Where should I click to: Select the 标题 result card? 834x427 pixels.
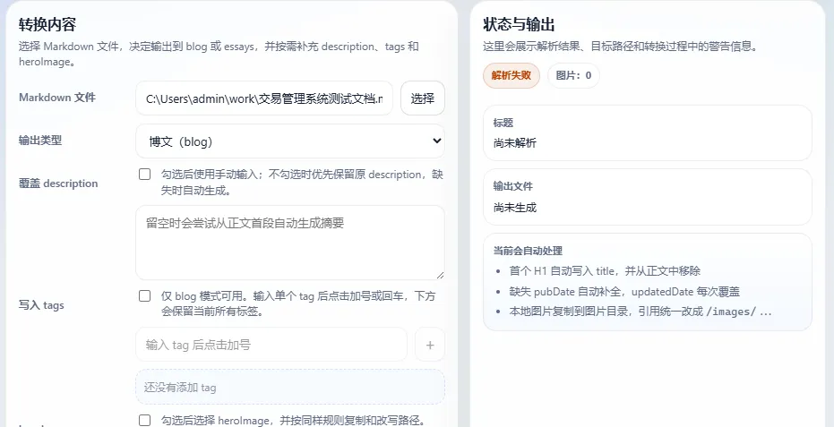pyautogui.click(x=647, y=132)
